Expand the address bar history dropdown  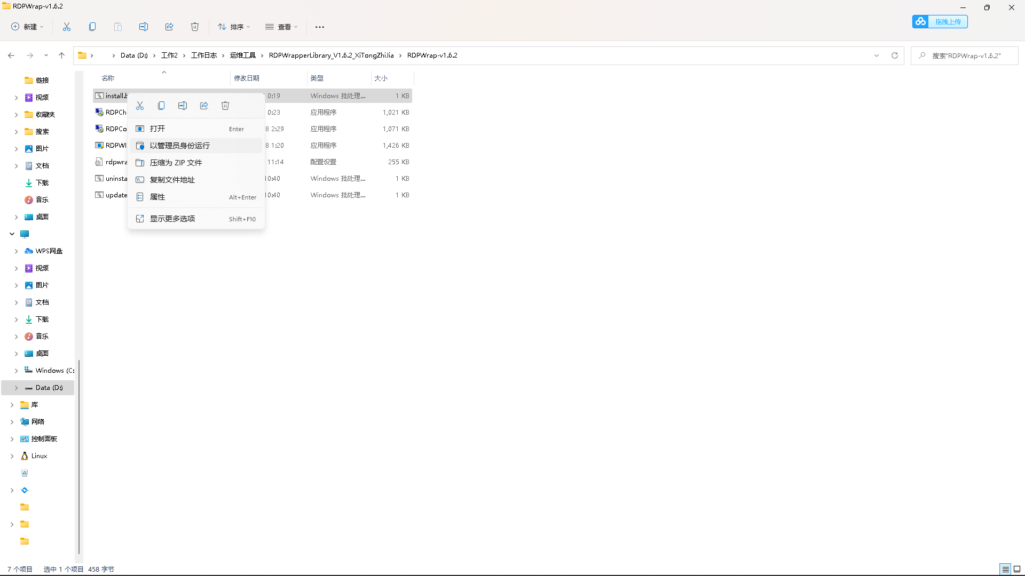(877, 55)
